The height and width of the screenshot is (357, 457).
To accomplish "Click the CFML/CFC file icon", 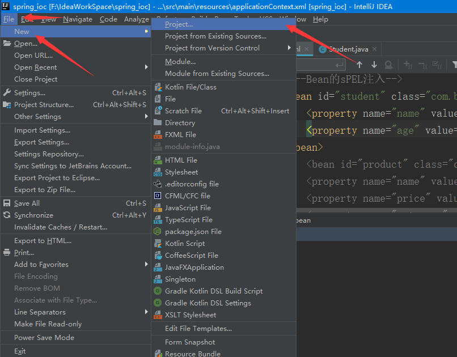I will click(x=158, y=196).
